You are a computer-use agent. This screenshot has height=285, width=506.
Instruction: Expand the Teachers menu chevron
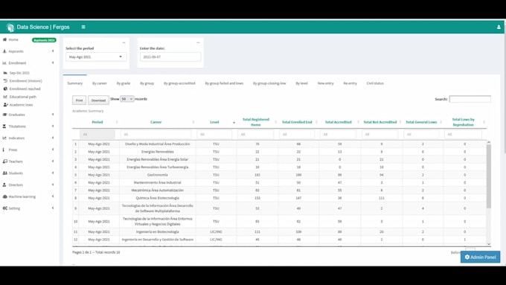pos(53,161)
